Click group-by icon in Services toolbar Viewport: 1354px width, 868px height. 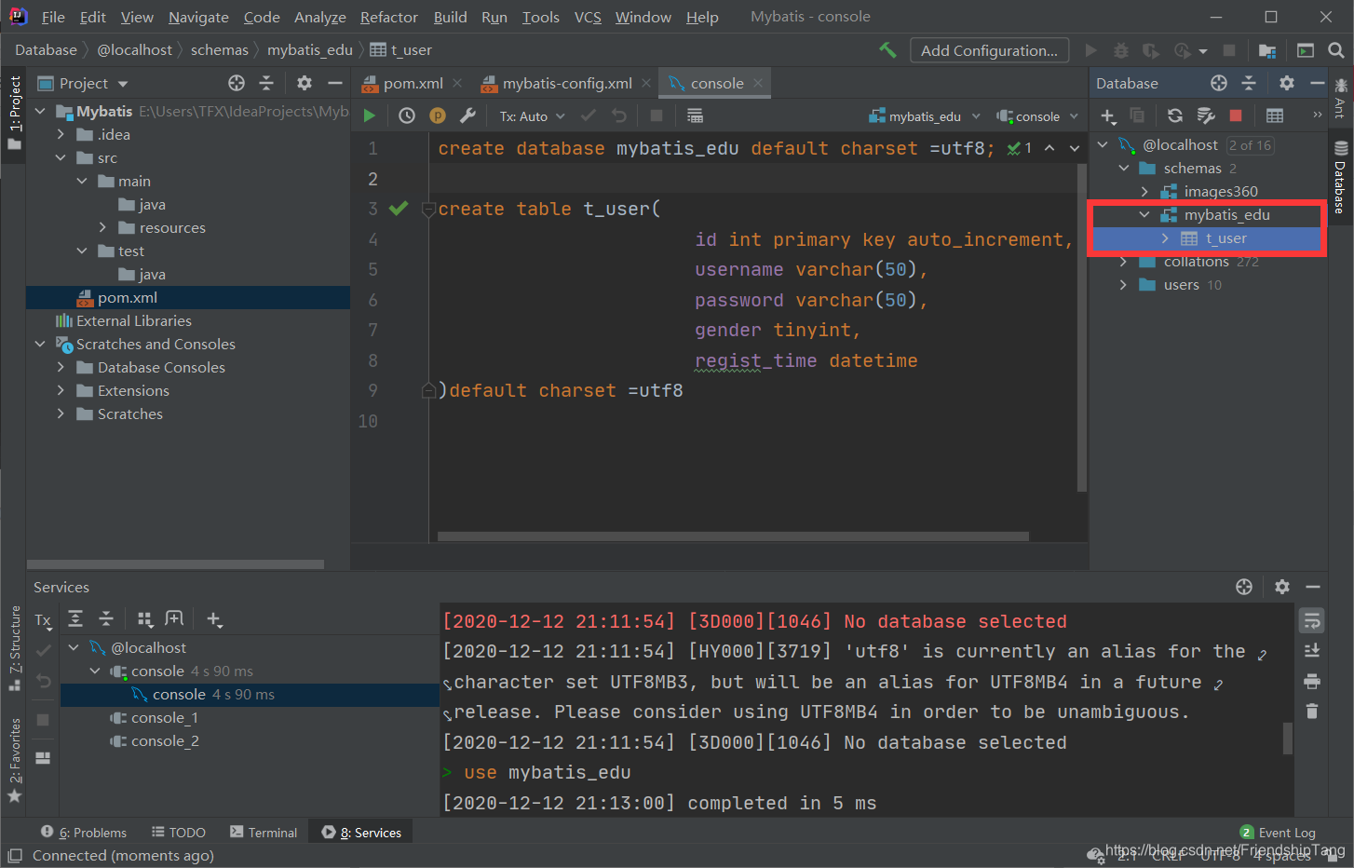144,618
